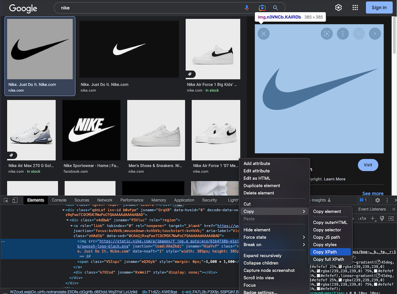Screen dimensions: 397x294
Task: Close the image preview panel with X
Action: (x=263, y=34)
